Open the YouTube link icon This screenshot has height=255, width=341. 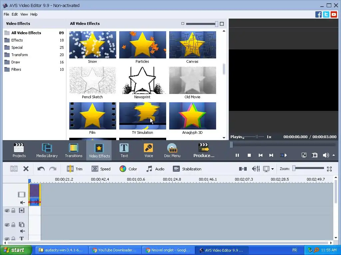click(x=334, y=15)
